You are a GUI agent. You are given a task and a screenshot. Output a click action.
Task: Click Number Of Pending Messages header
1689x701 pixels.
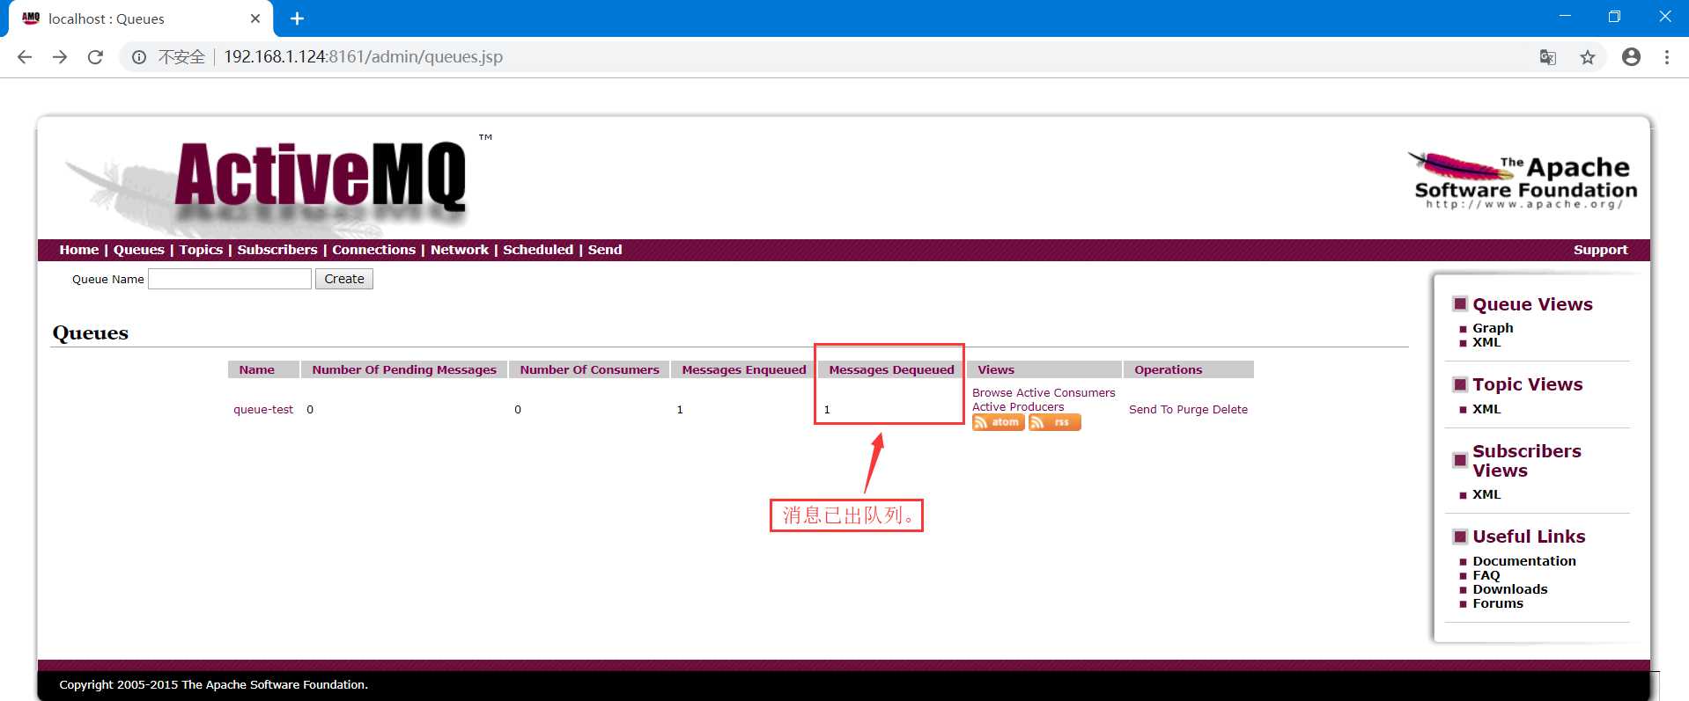click(x=404, y=370)
